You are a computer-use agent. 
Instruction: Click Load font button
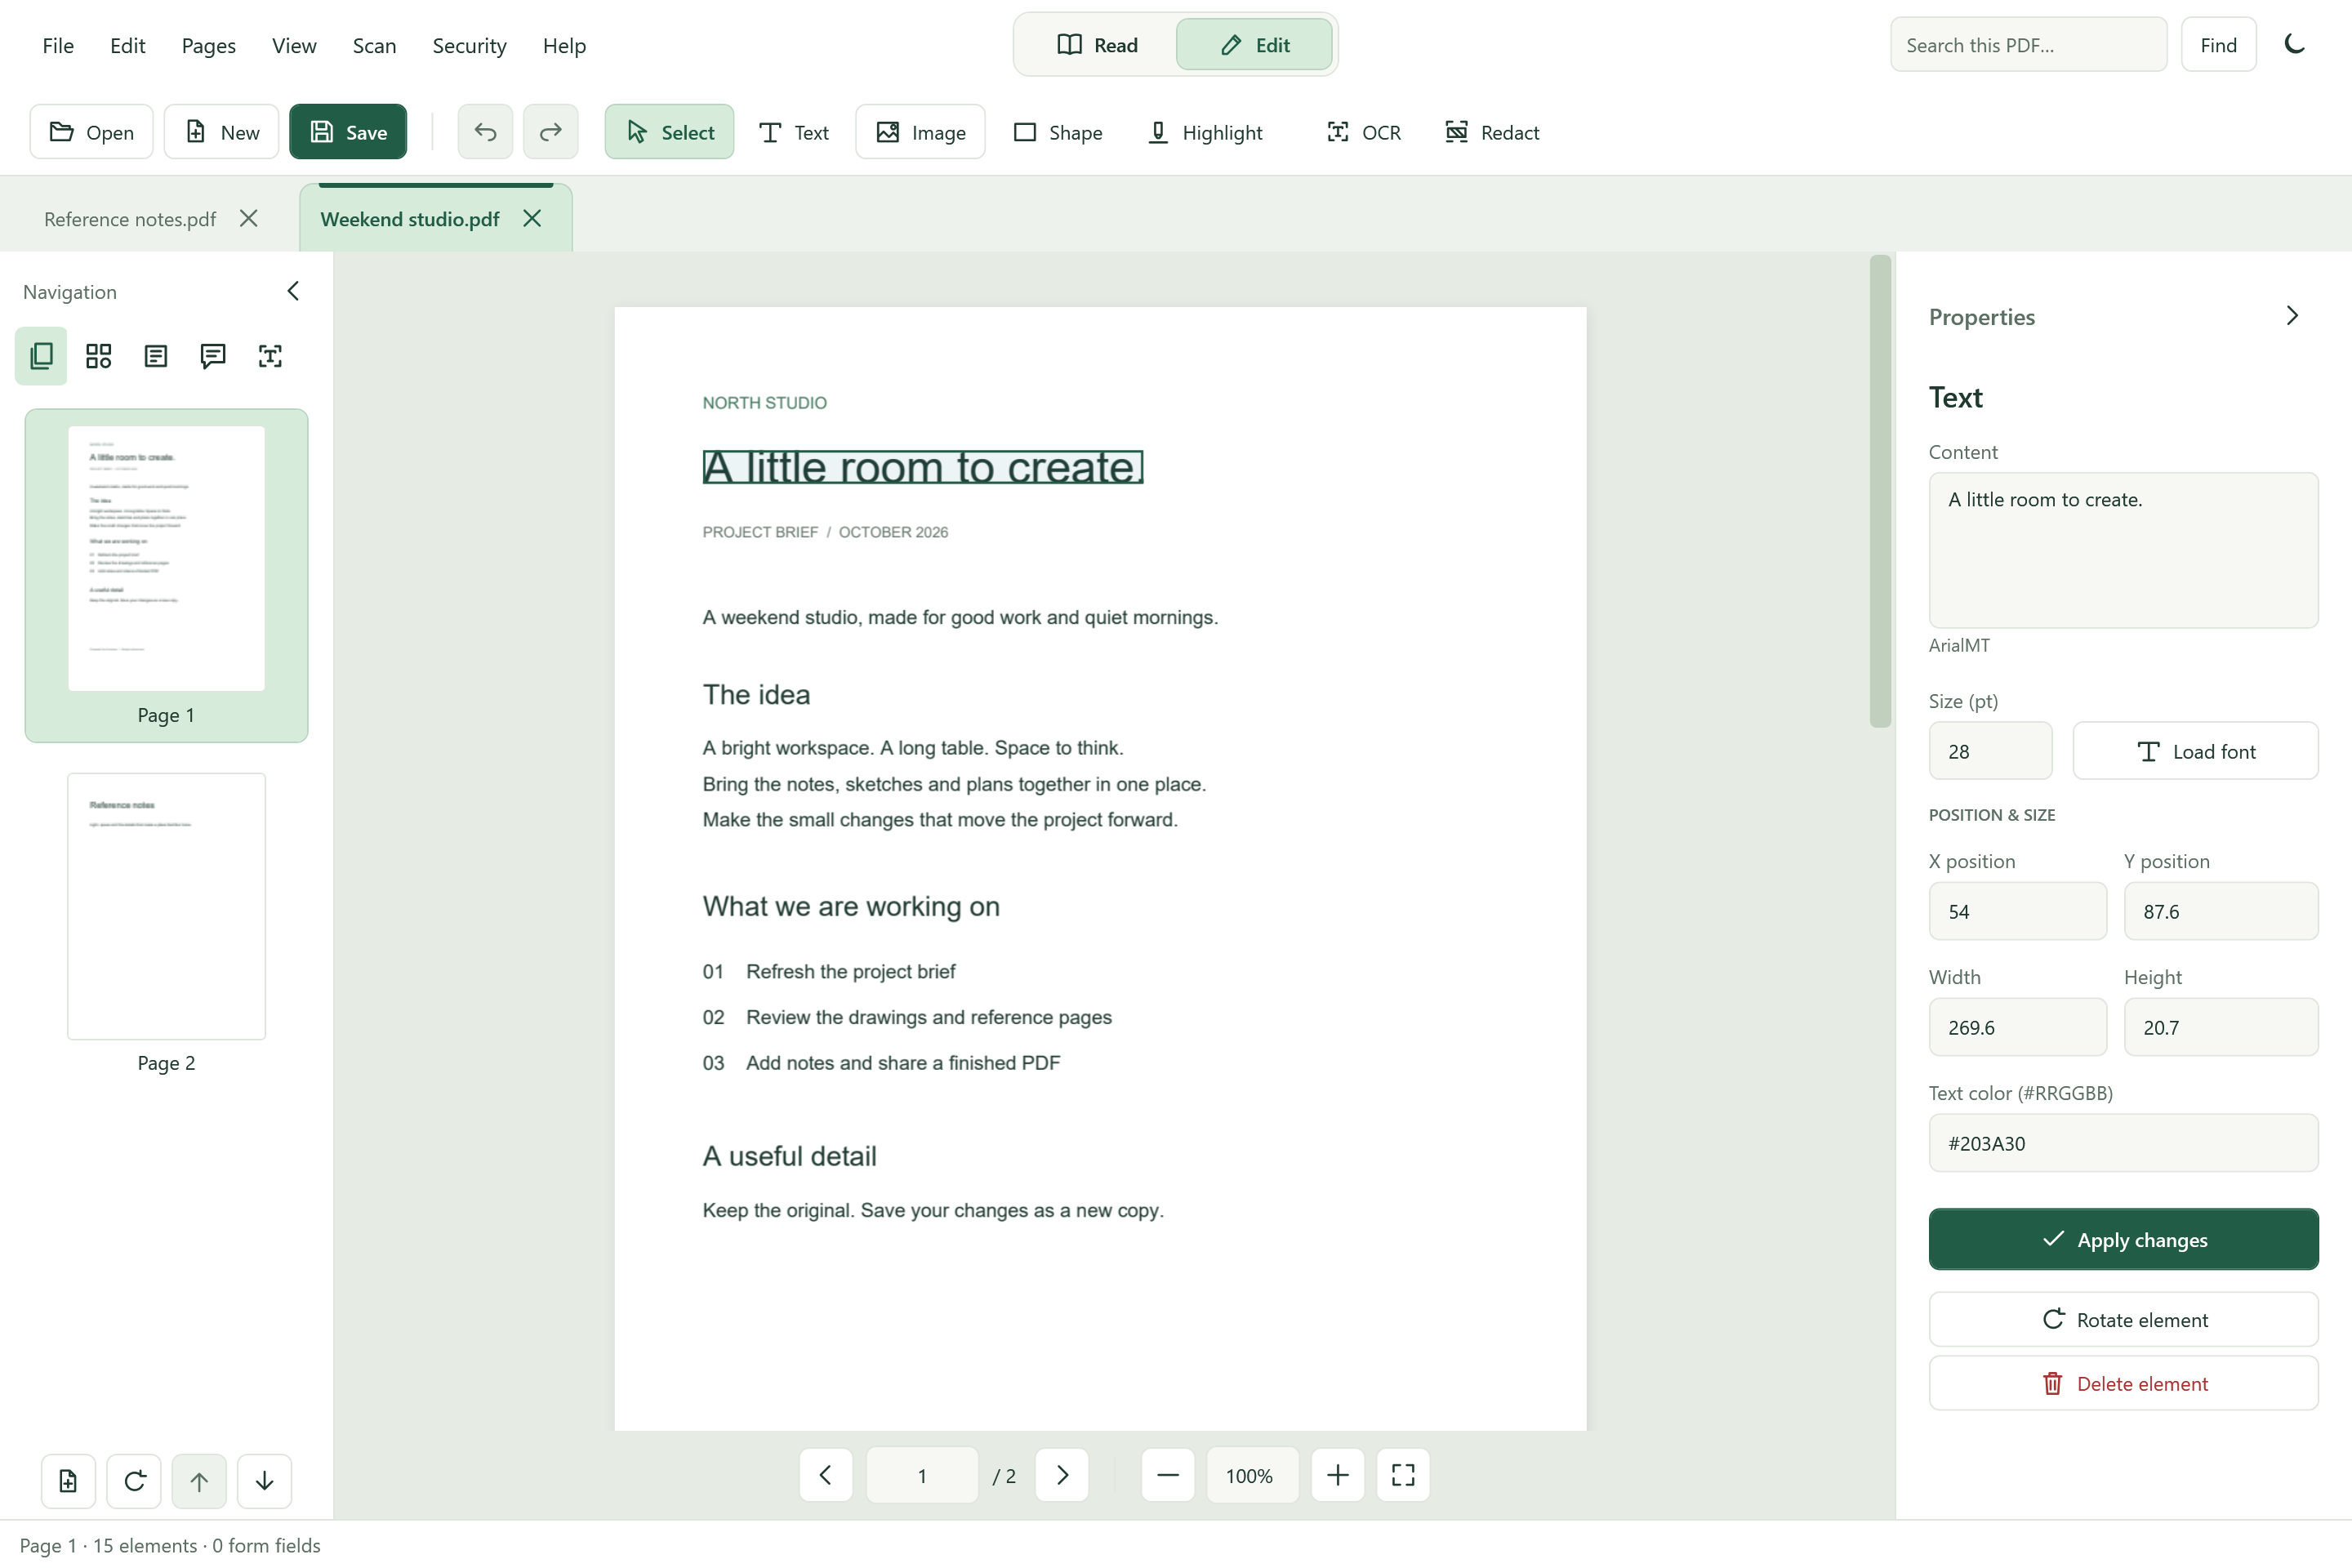coord(2195,751)
